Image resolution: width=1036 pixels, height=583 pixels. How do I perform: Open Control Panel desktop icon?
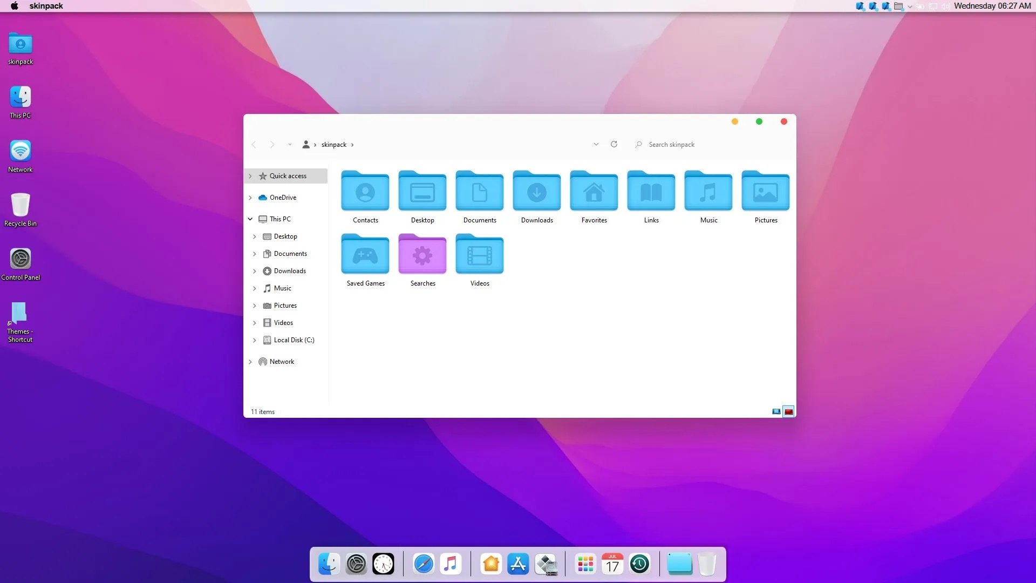click(x=21, y=259)
